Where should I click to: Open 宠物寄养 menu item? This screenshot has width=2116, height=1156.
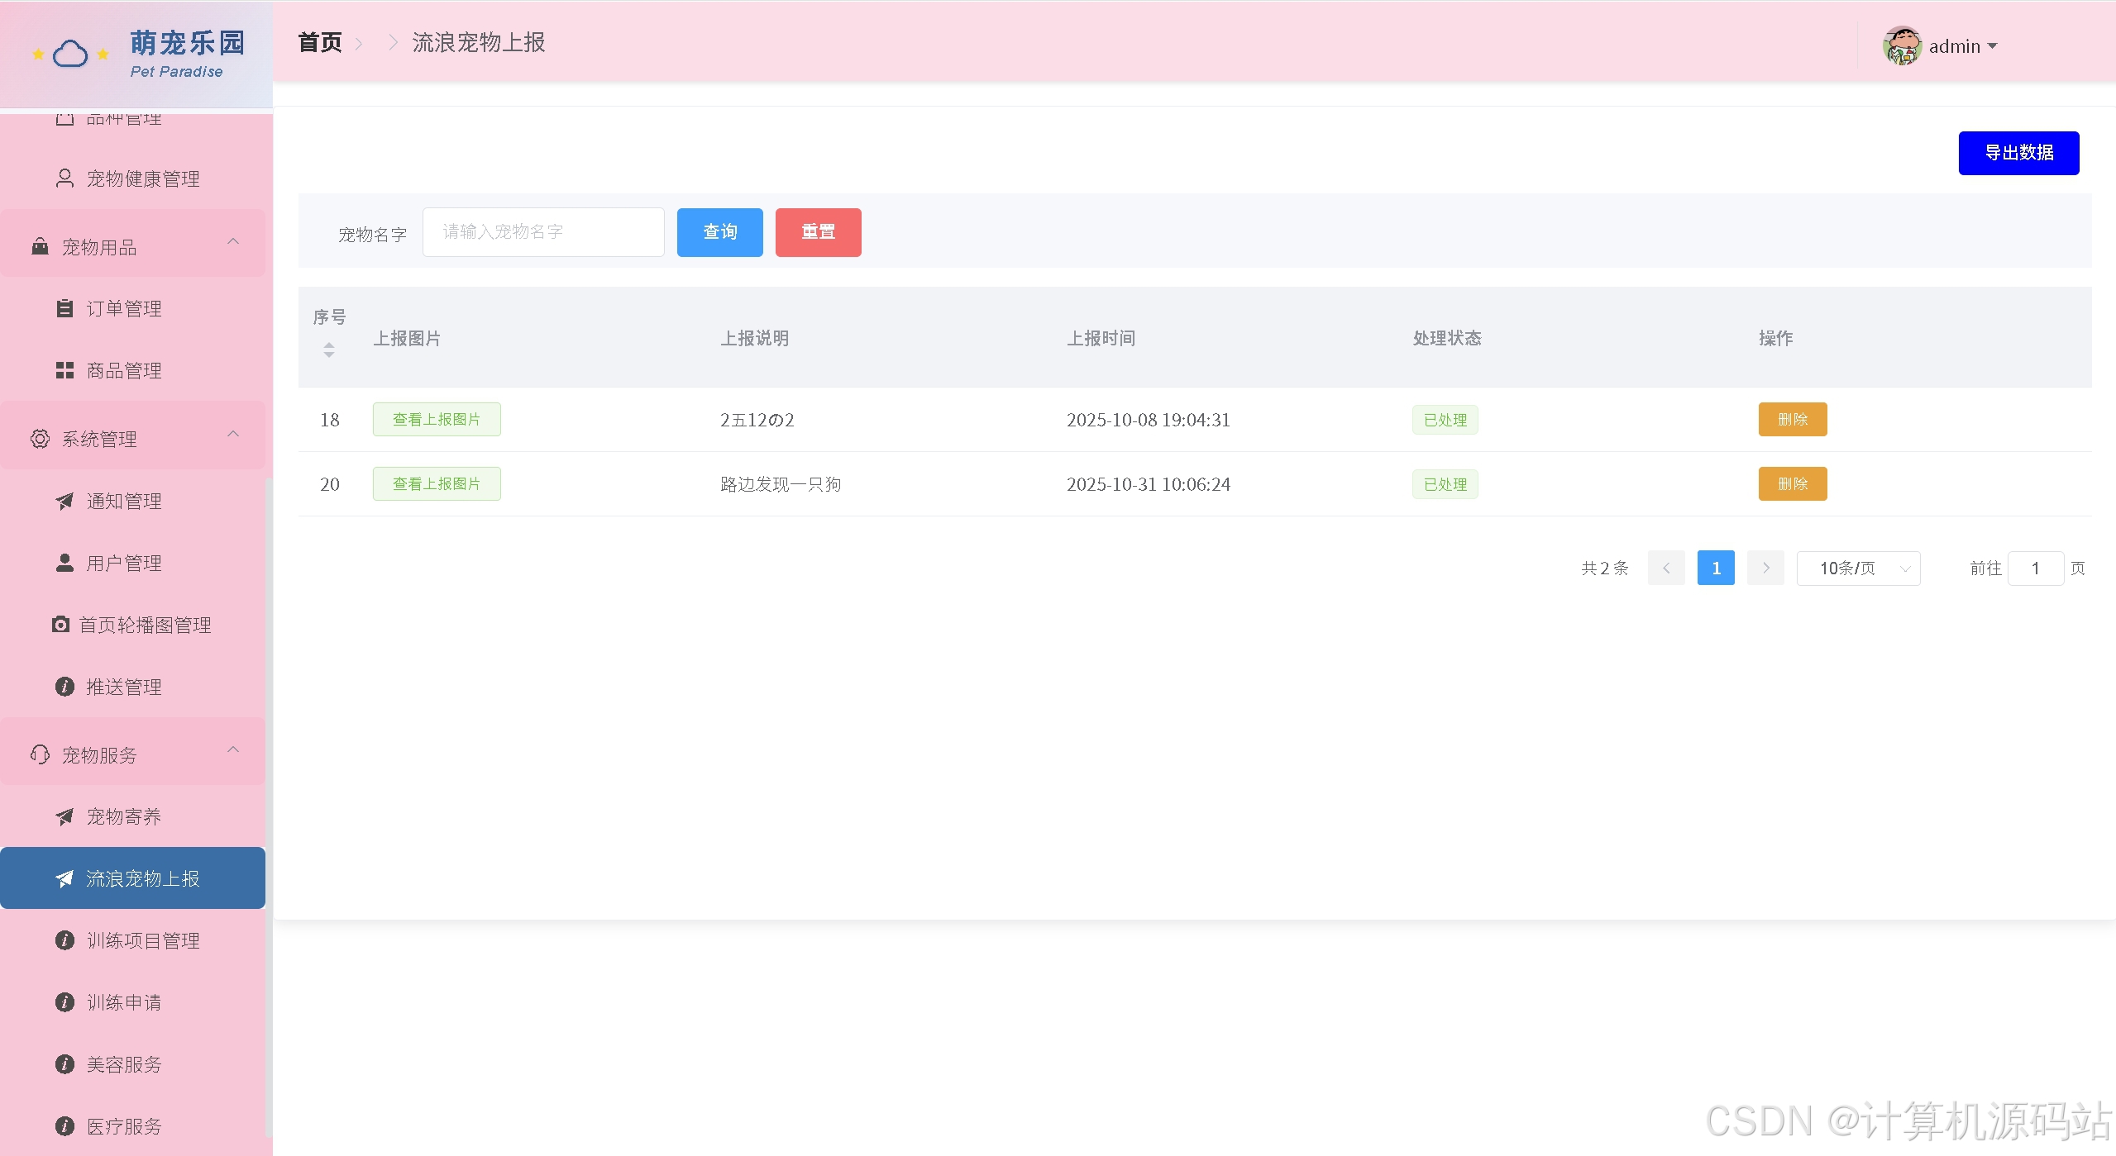pos(132,816)
